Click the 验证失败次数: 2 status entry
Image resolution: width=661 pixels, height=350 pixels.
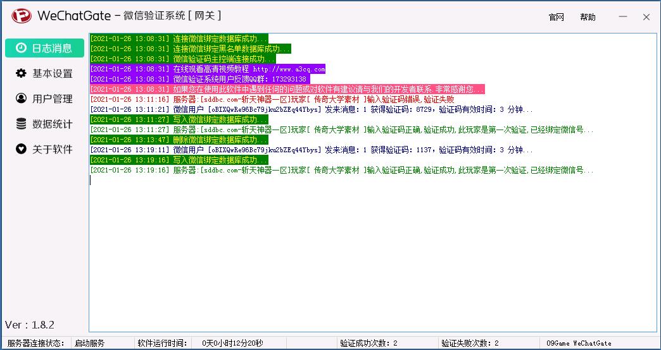470,343
